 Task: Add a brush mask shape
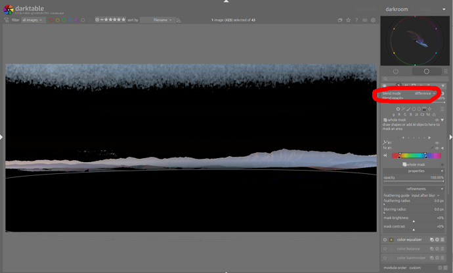pyautogui.click(x=408, y=109)
